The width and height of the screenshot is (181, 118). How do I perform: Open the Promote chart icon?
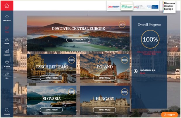pos(7,52)
